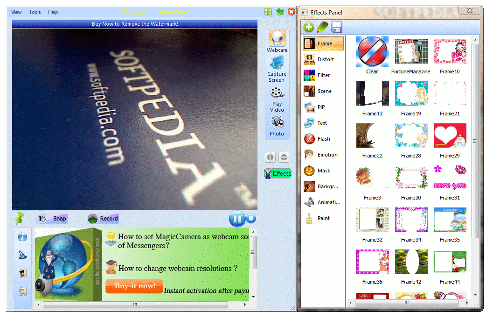493x321 pixels.
Task: Click the green four-arrow fullscreen icon
Action: (268, 12)
